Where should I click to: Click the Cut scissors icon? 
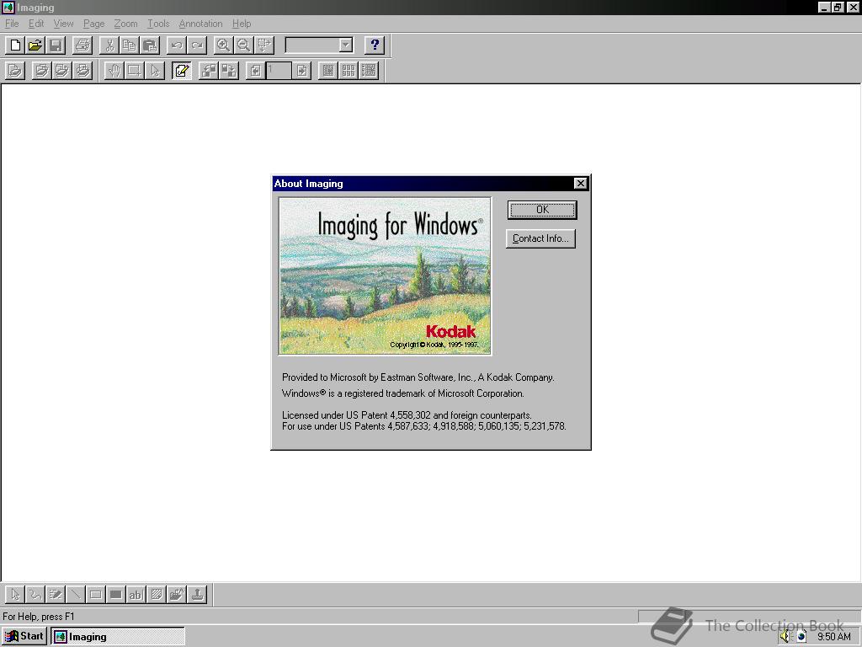click(x=109, y=45)
